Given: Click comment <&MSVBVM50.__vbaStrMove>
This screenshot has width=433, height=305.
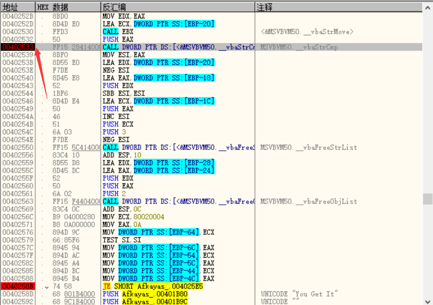Looking at the screenshot, I should 307,32.
